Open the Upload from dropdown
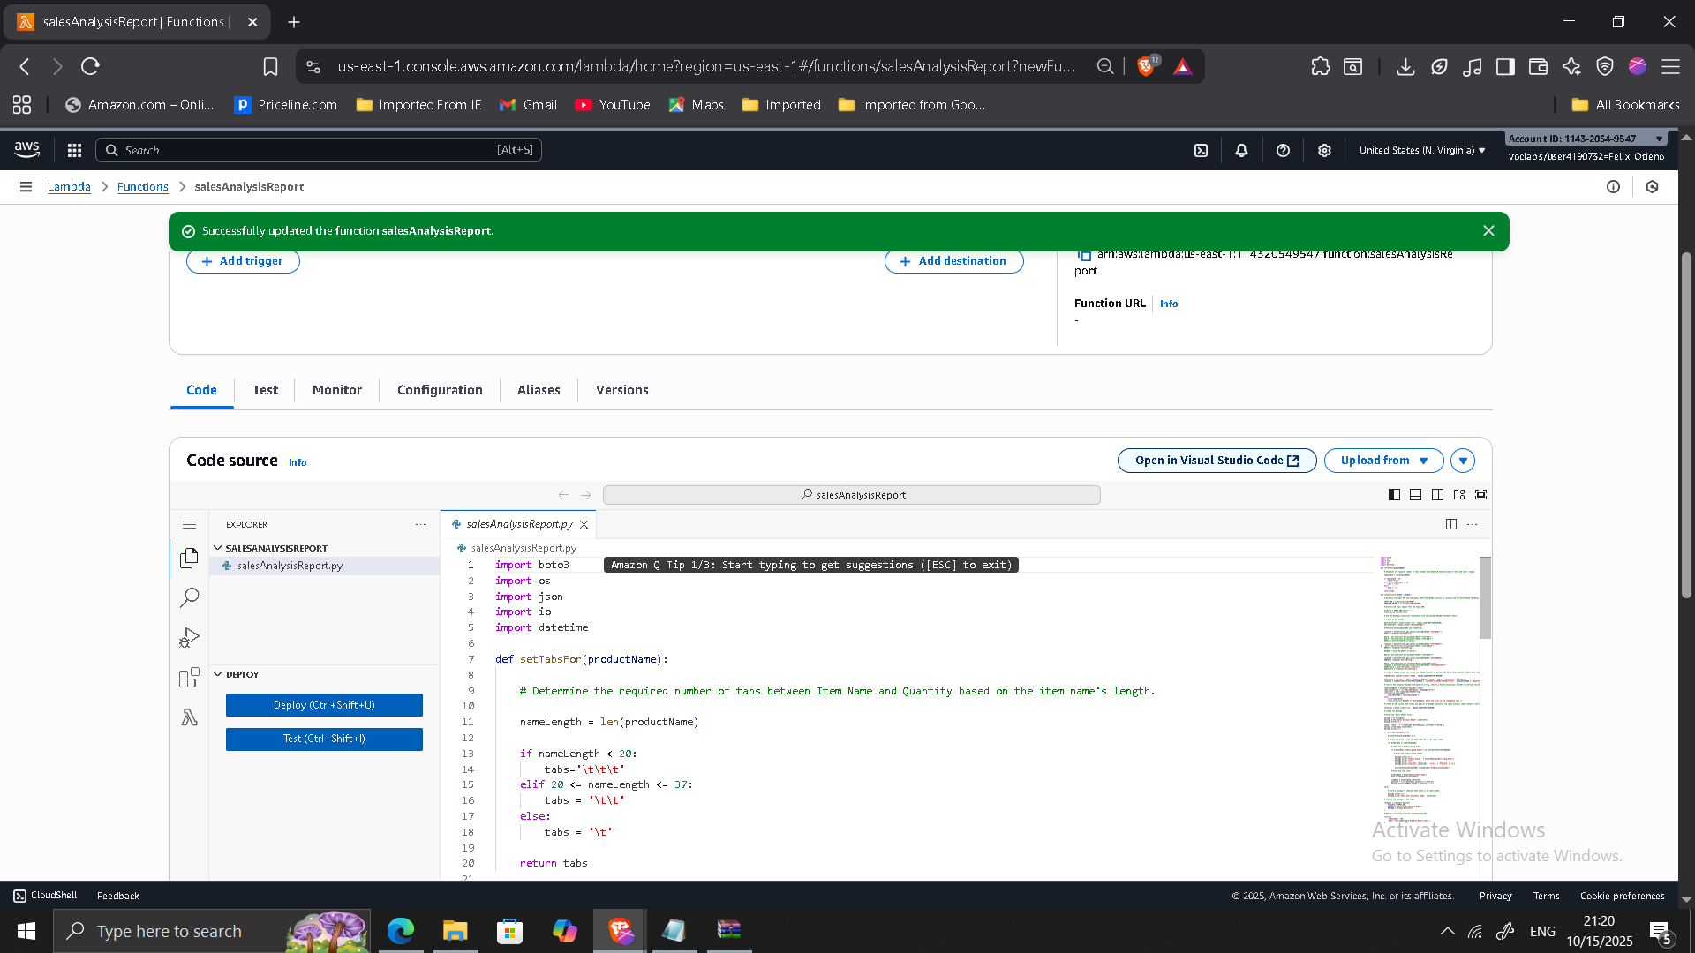This screenshot has height=953, width=1695. pos(1382,460)
